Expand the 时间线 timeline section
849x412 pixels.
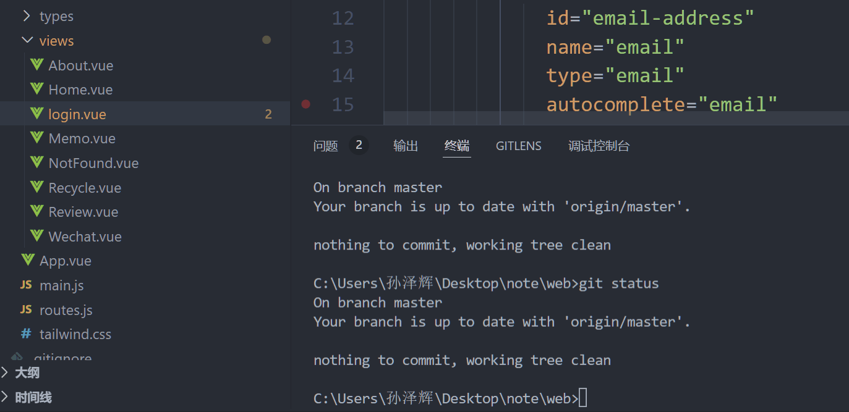[x=5, y=397]
